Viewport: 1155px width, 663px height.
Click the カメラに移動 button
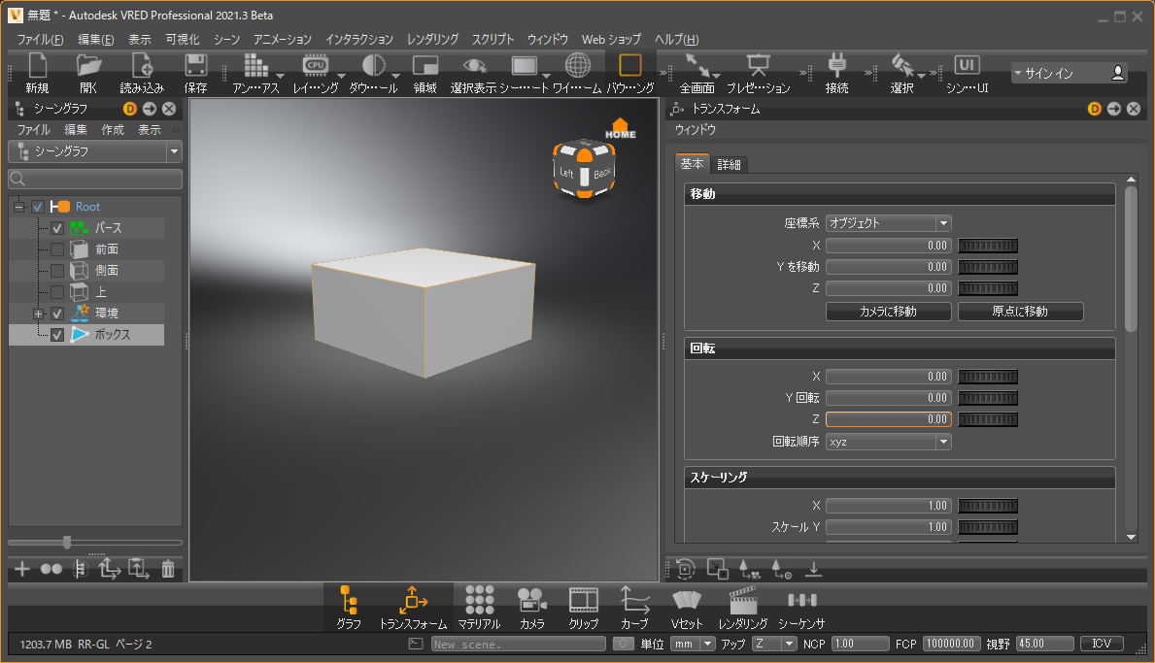888,312
